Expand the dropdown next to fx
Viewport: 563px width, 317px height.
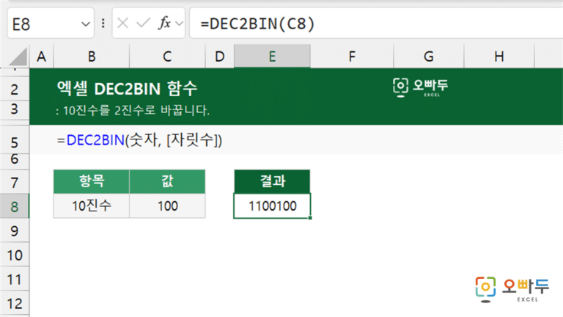click(179, 23)
